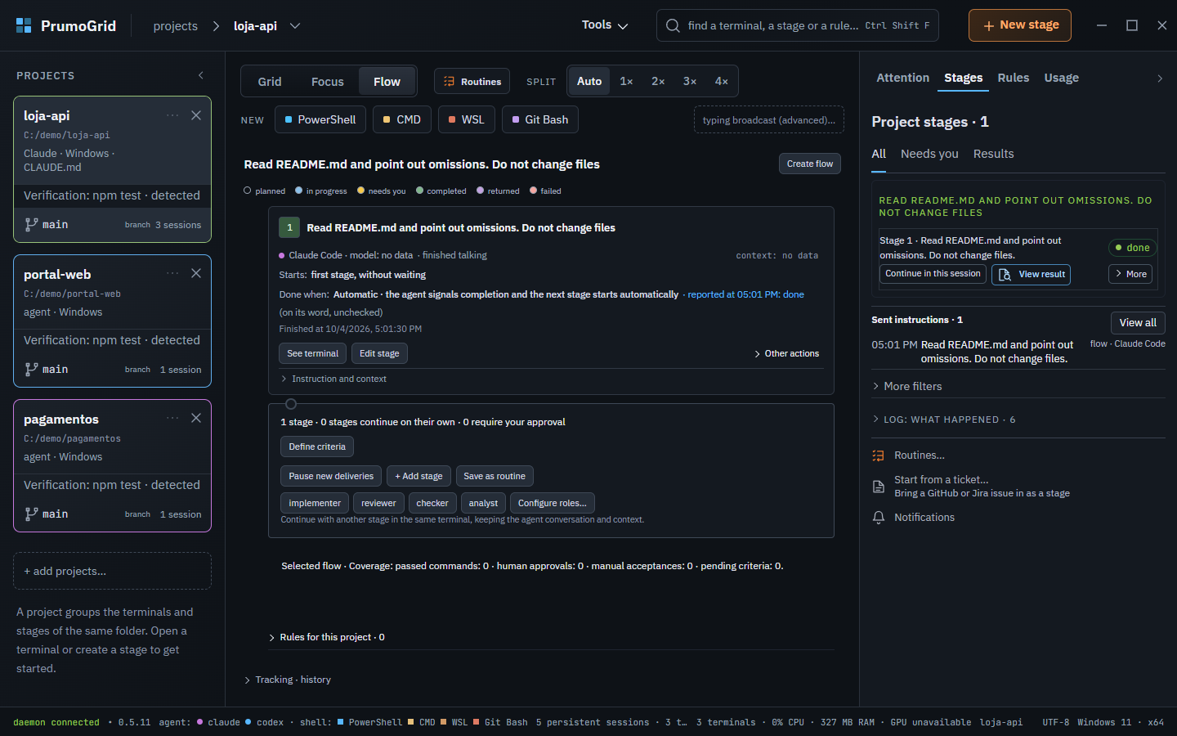Click the Routines... list icon in the right panel

(879, 456)
